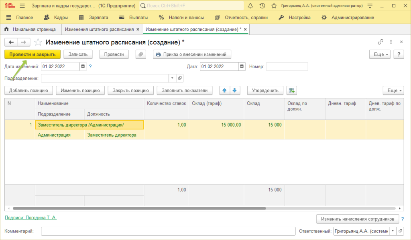411x240 pixels.
Task: Move position up with blue arrow
Action: coord(225,91)
